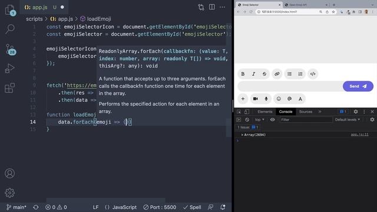Open Source Control with 28 pending changes
Screen dimensions: 377x212
point(11,49)
